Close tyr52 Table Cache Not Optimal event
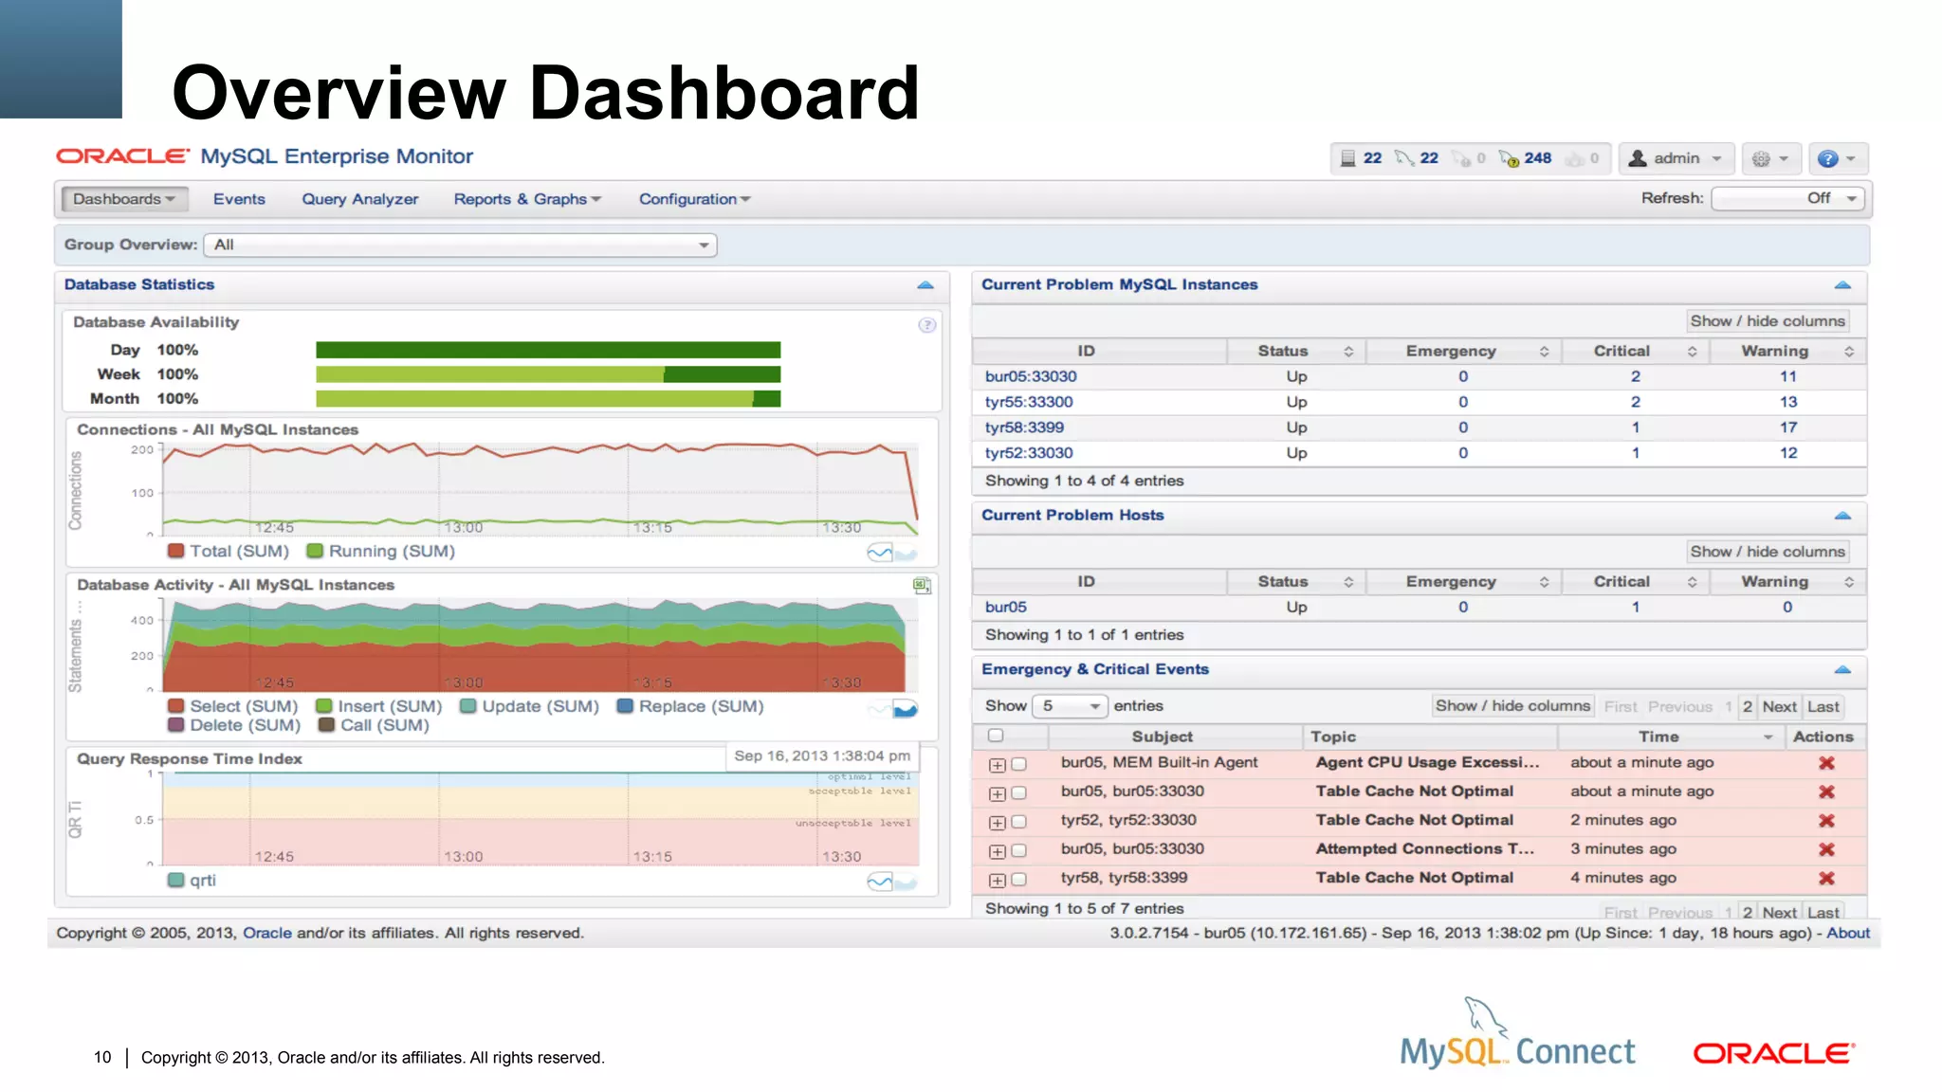Viewport: 1942px width, 1092px height. point(1826,821)
